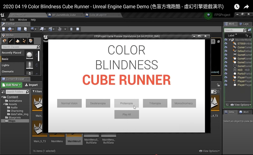Switch to the Cube_Blueprint tab

(98, 15)
